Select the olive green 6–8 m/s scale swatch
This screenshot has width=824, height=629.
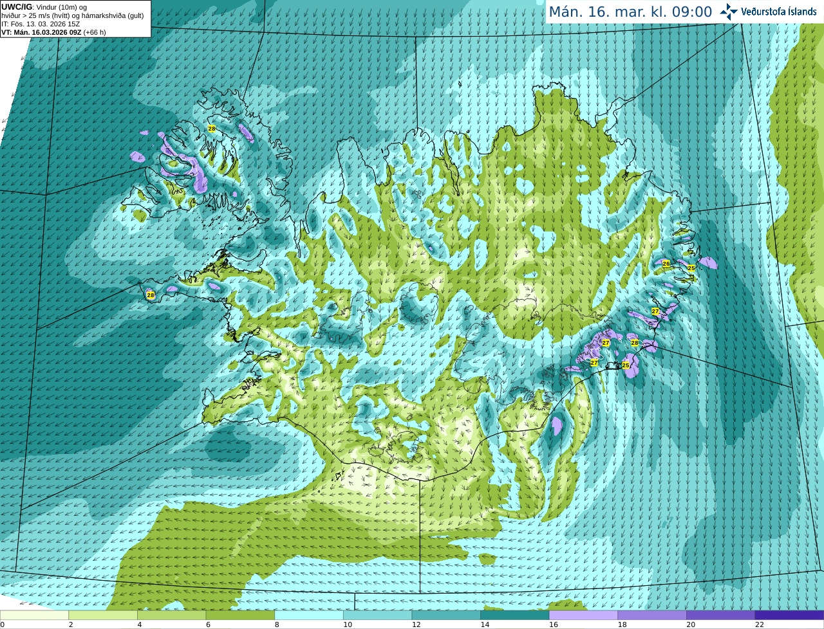[240, 615]
